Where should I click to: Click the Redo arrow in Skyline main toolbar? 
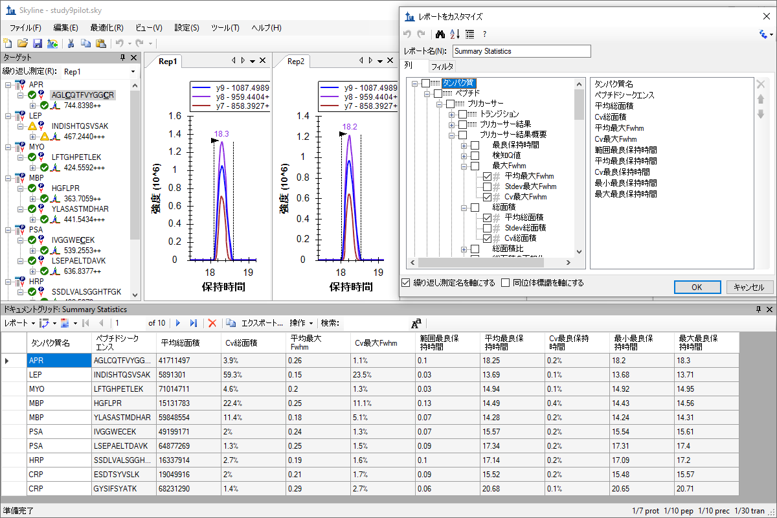pyautogui.click(x=140, y=43)
